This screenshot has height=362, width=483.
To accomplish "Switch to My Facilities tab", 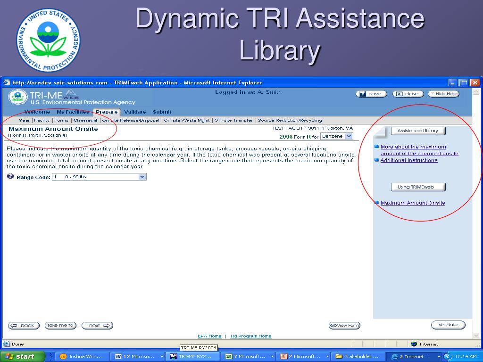I will 73,112.
